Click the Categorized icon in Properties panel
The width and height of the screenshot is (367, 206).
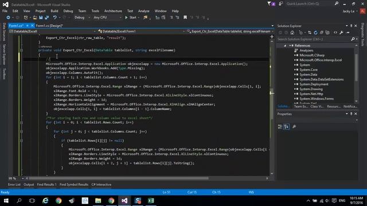pyautogui.click(x=280, y=126)
